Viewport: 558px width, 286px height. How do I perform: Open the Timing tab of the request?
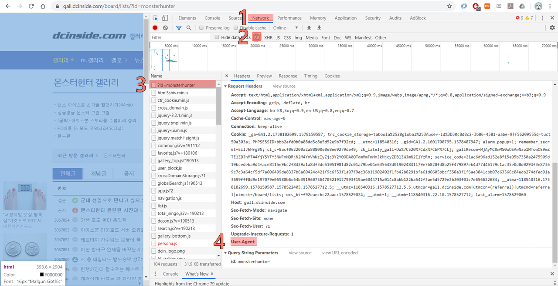coord(310,76)
